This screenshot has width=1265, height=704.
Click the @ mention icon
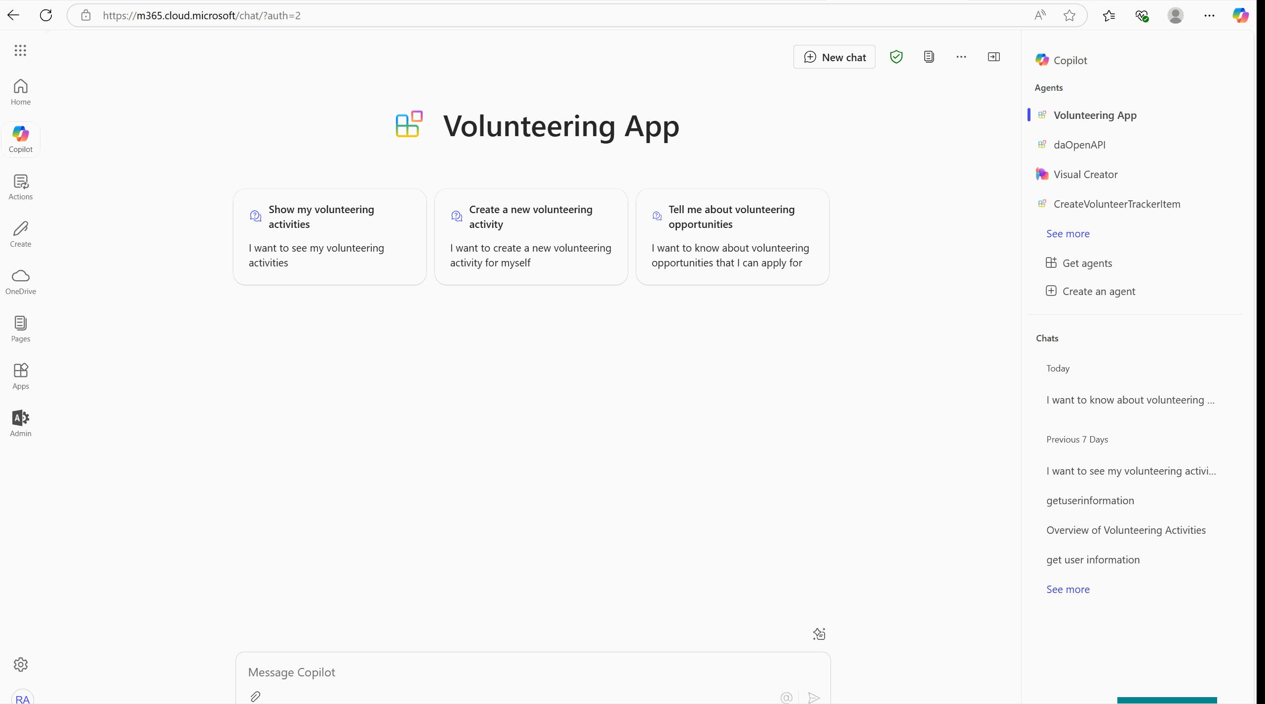(787, 697)
